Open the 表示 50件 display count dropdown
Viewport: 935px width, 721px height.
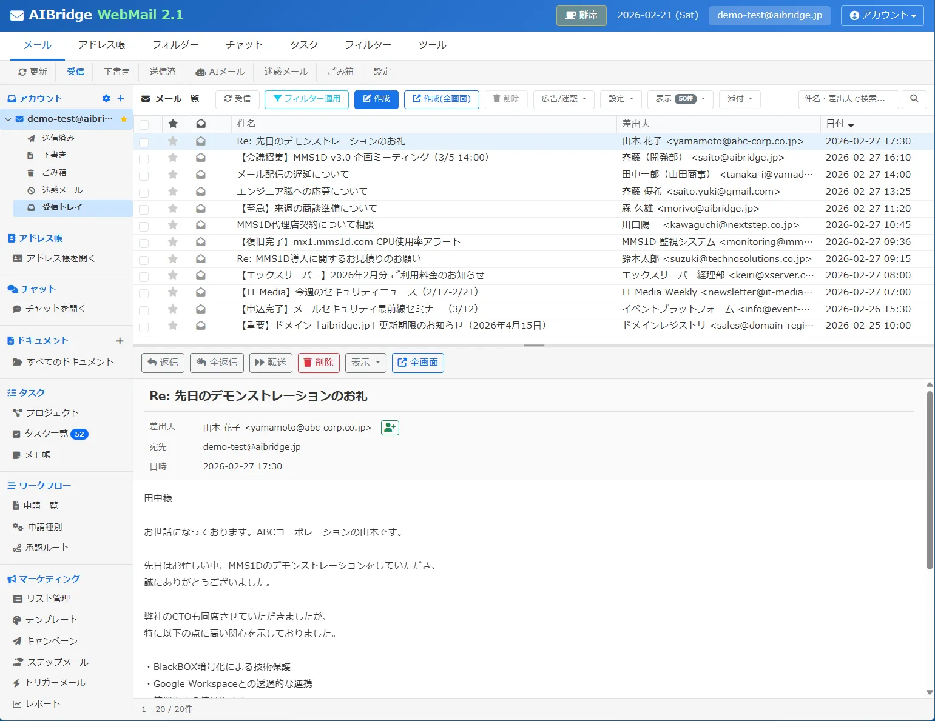[679, 99]
